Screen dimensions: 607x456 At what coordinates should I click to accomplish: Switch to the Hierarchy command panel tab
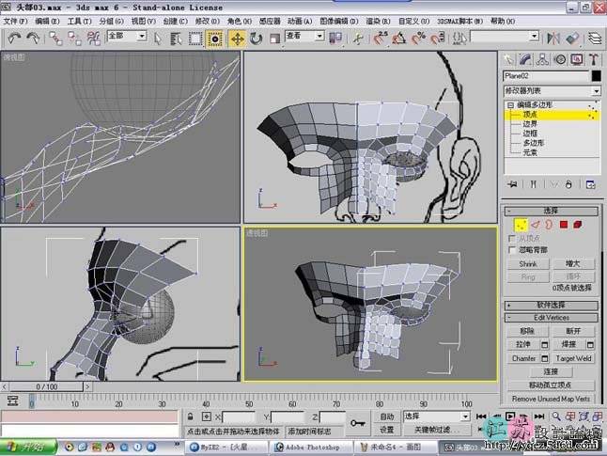click(x=543, y=59)
